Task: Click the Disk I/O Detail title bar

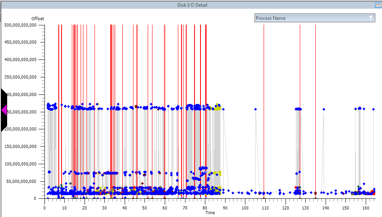Action: tap(192, 5)
